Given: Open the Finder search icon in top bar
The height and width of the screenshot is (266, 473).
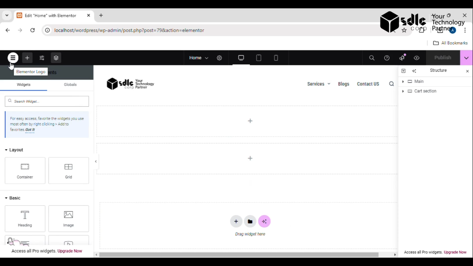Looking at the screenshot, I should click(372, 58).
